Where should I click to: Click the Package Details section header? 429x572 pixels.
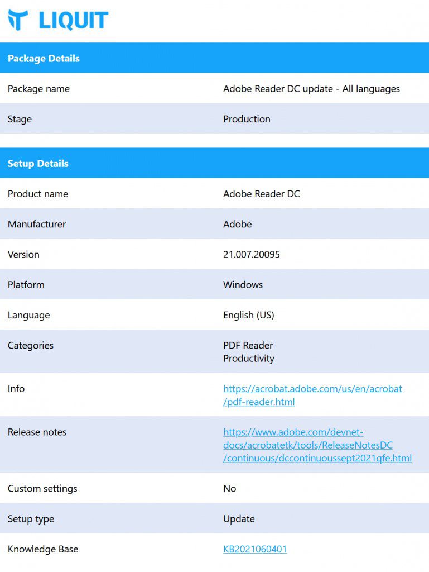tap(44, 58)
